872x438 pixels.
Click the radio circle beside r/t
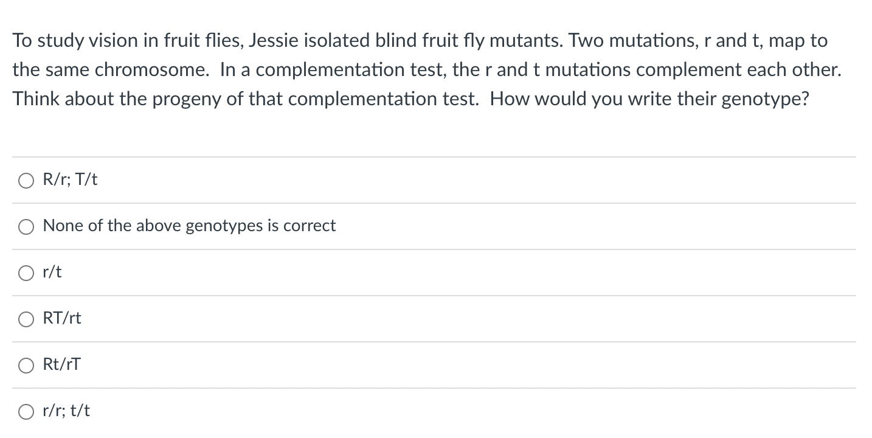26,273
